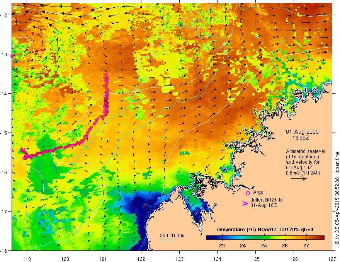Click the color bar tick label 27
The height and width of the screenshot is (262, 340).
[x=306, y=245]
